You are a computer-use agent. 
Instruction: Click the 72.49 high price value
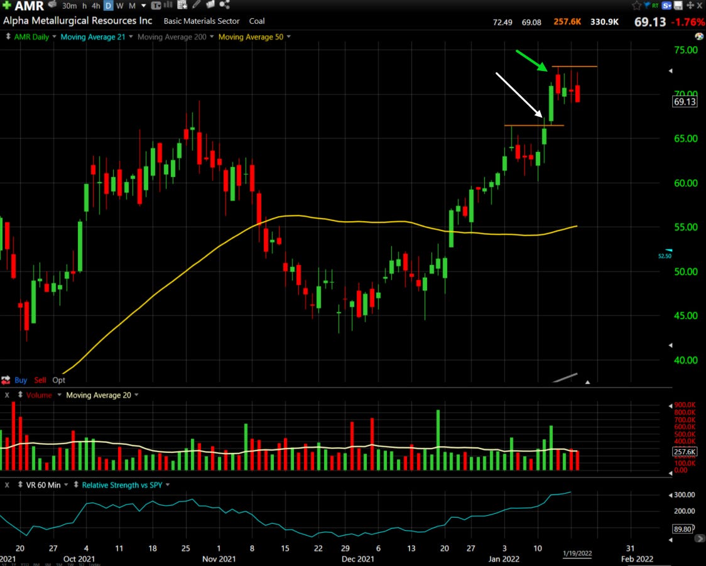502,22
